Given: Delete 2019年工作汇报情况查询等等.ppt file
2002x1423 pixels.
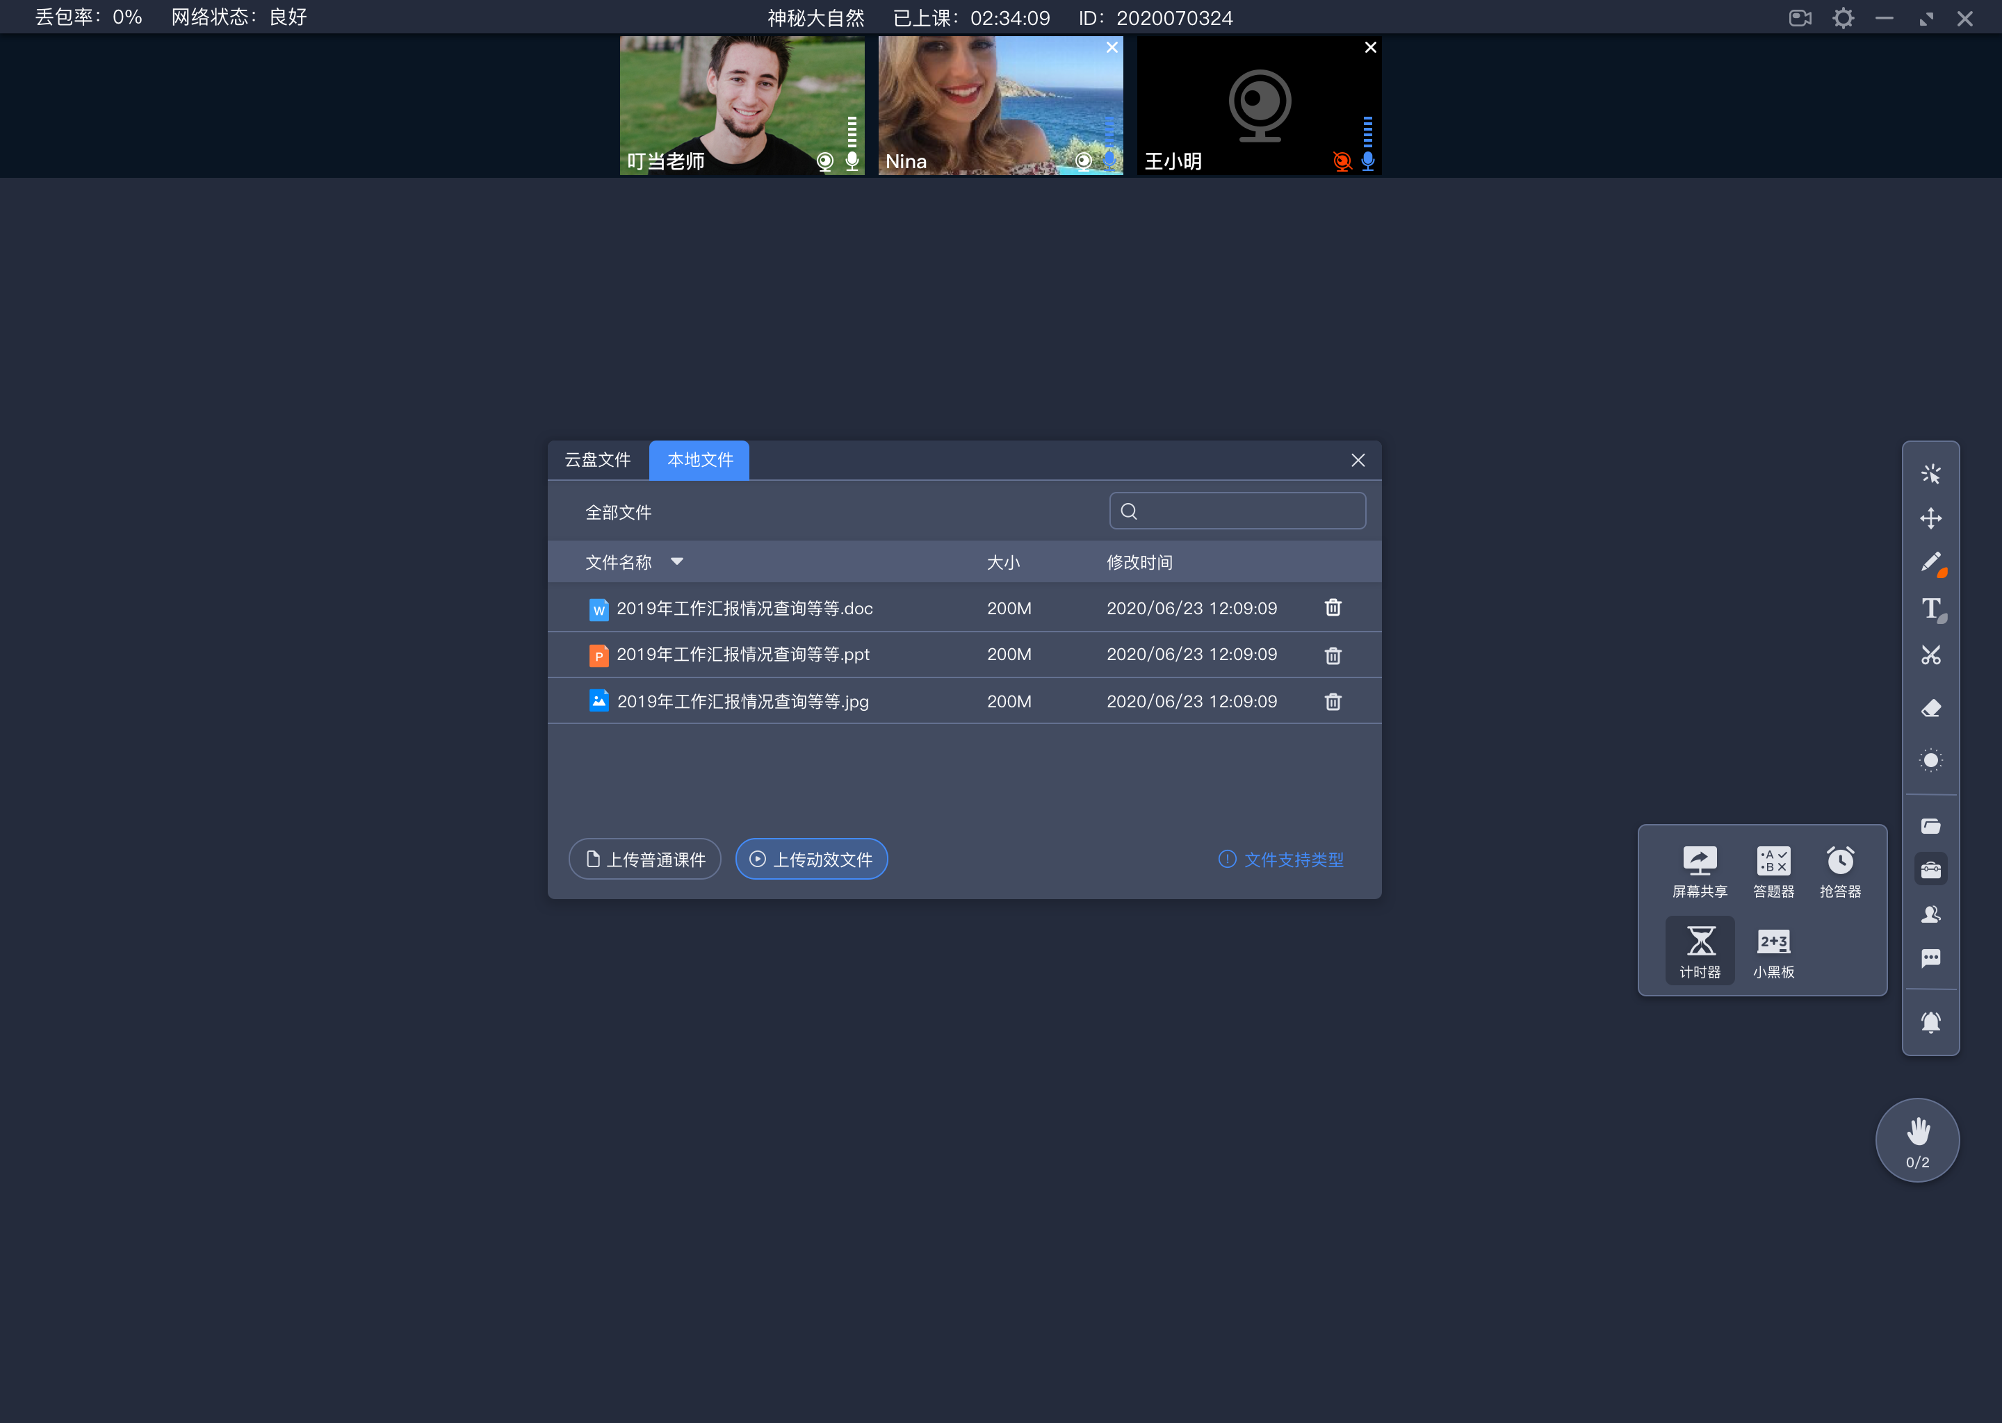Looking at the screenshot, I should click(x=1332, y=655).
